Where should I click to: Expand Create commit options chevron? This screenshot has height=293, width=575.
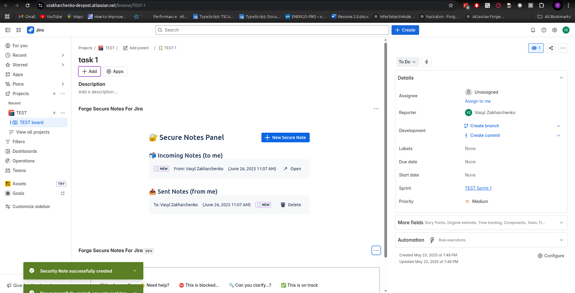[559, 135]
